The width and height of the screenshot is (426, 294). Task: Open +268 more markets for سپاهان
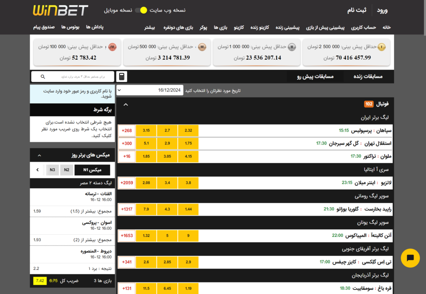point(126,131)
